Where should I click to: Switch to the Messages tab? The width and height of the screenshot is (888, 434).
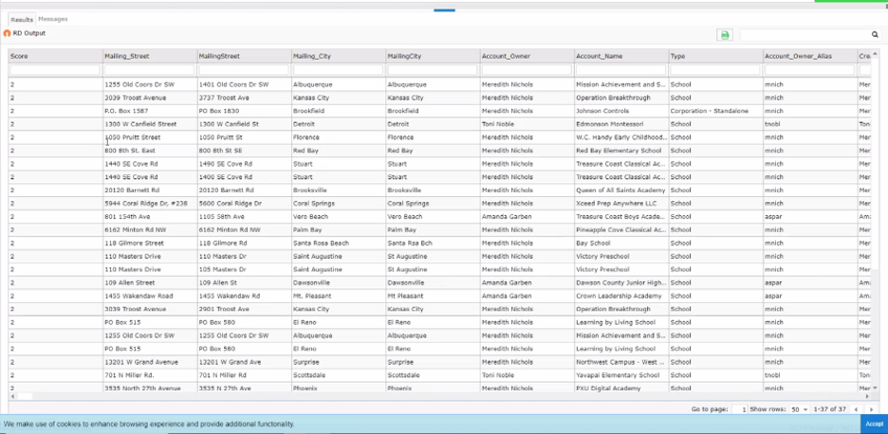click(53, 19)
